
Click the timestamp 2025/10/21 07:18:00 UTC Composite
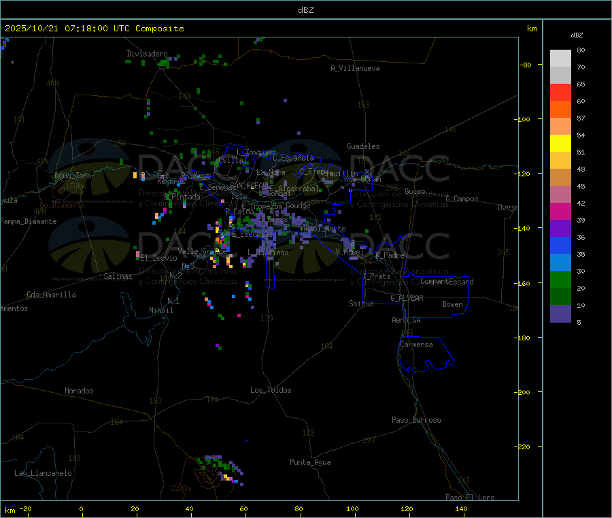94,29
